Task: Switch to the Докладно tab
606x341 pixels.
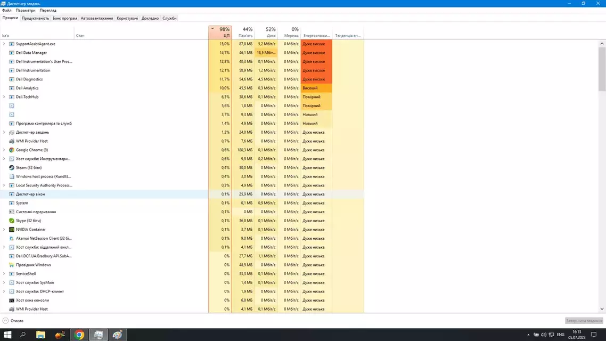Action: point(150,18)
